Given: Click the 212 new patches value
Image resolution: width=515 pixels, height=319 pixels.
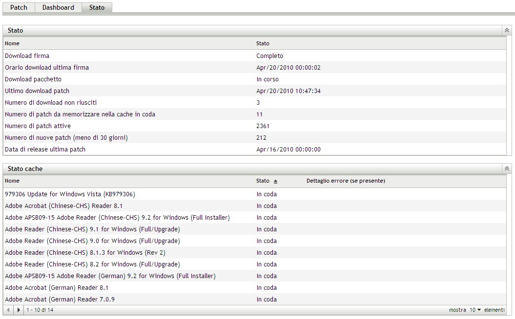Looking at the screenshot, I should click(262, 138).
